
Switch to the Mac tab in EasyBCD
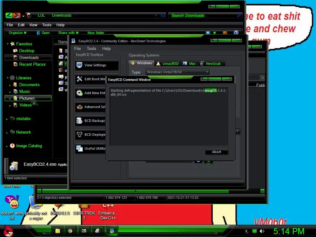click(x=189, y=64)
